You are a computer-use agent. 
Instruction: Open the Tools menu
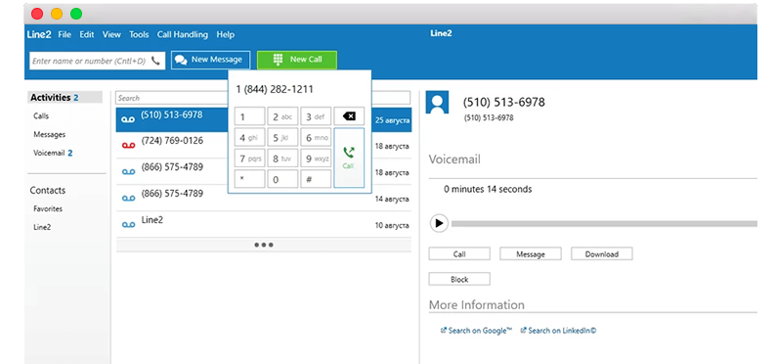pos(139,34)
